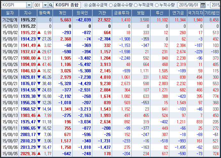Click the 보험 column header

point(141,13)
